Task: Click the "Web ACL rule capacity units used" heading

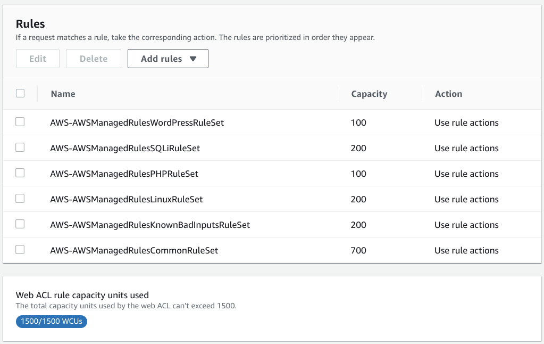Action: 82,296
